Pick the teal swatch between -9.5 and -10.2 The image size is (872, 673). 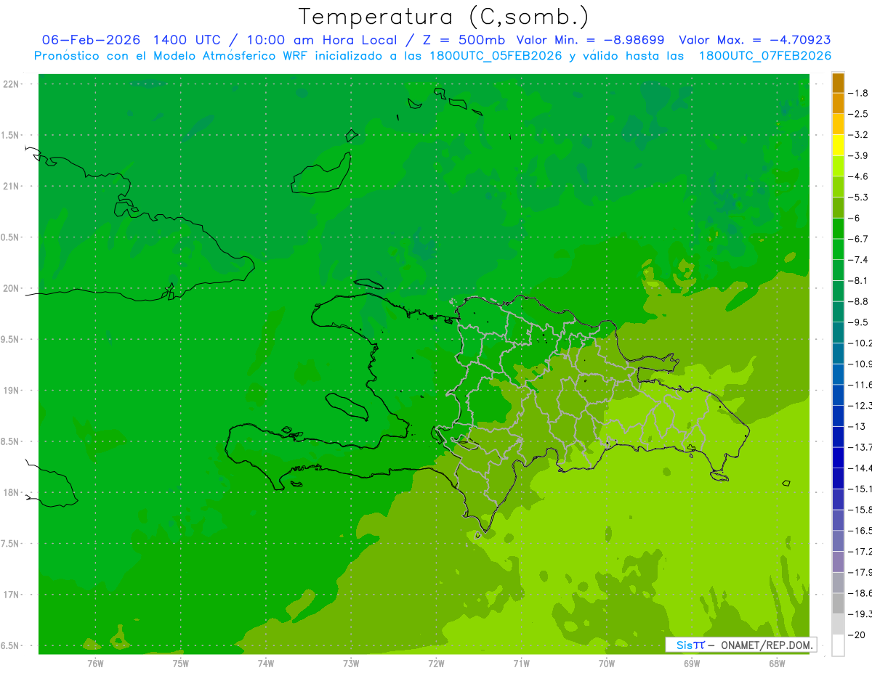pyautogui.click(x=838, y=333)
